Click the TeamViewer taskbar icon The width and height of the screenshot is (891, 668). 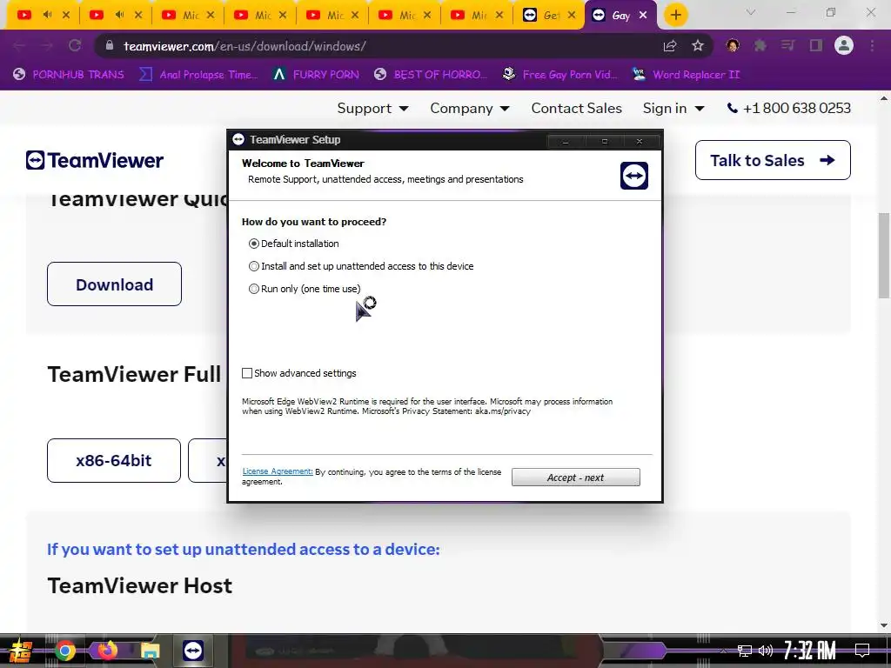click(193, 651)
